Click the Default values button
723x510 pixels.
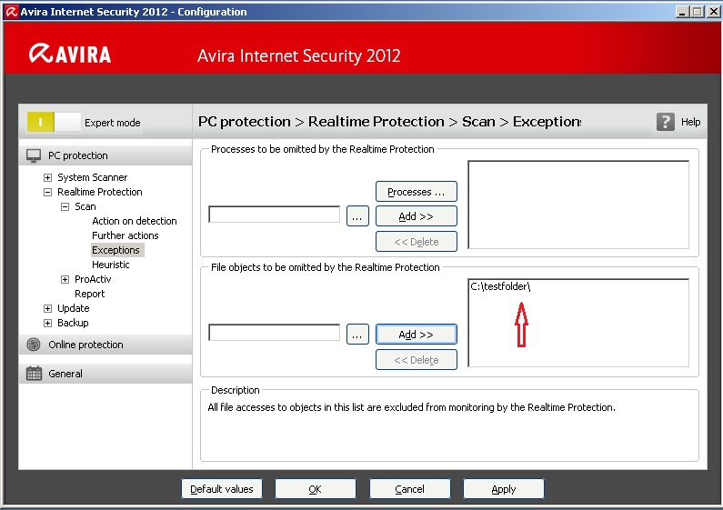(x=222, y=489)
